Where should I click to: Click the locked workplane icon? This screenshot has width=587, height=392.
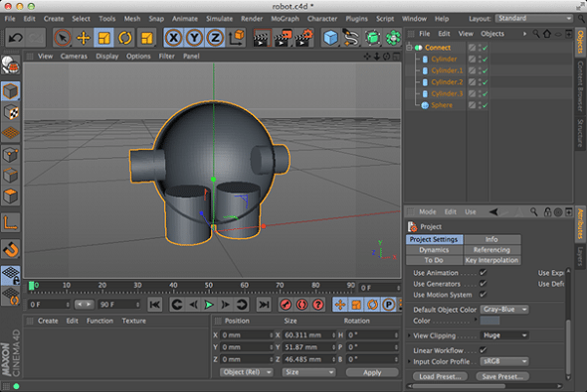coord(11,276)
